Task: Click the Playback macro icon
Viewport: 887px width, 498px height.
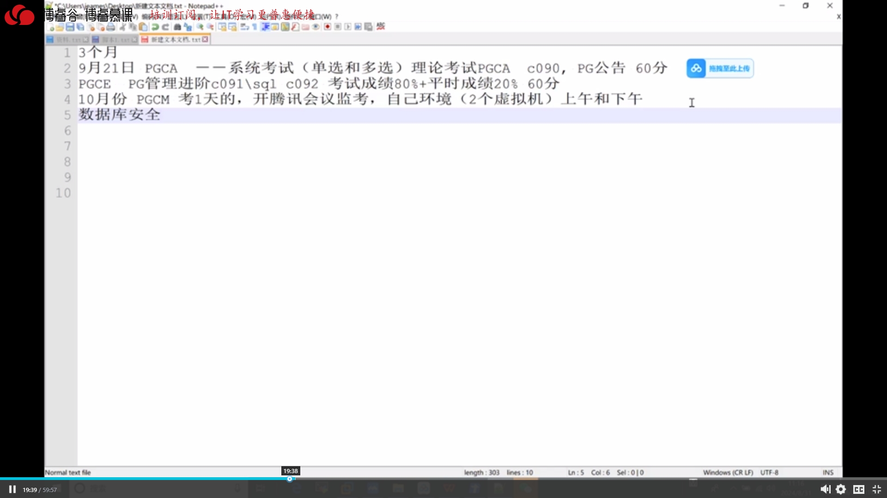Action: click(x=348, y=27)
